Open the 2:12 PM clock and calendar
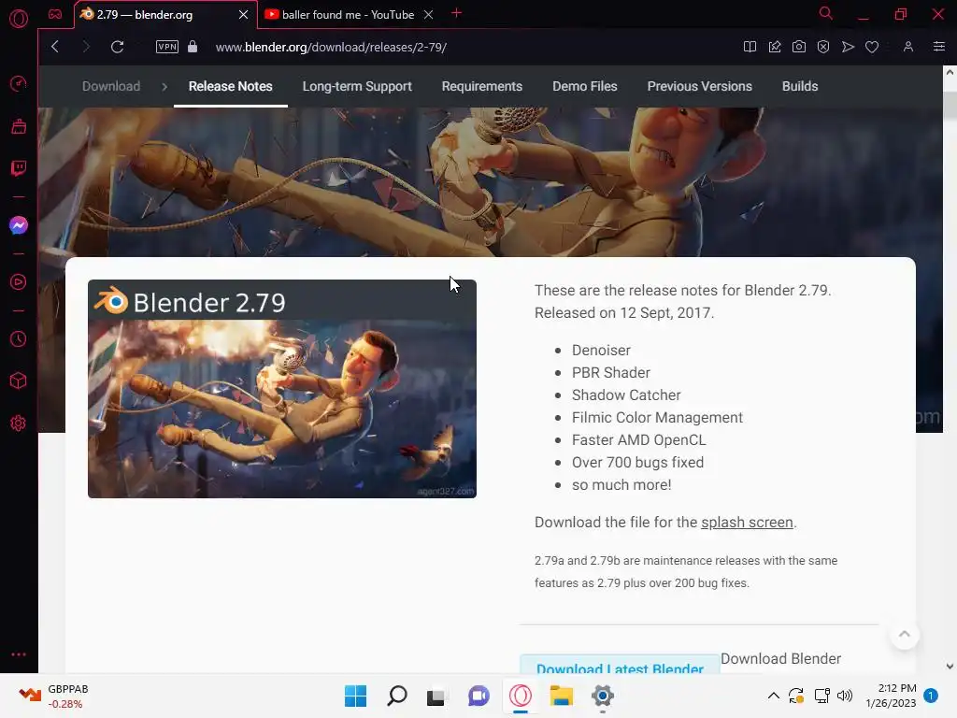 pyautogui.click(x=891, y=696)
